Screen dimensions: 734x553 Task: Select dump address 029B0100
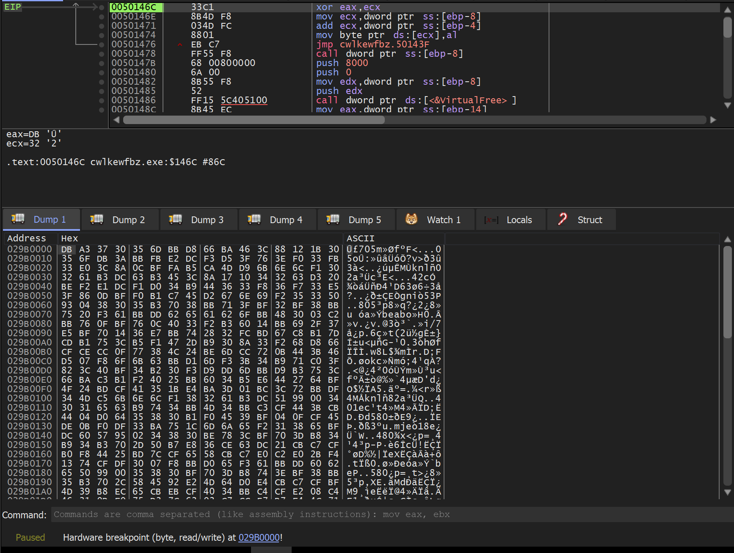coord(30,398)
